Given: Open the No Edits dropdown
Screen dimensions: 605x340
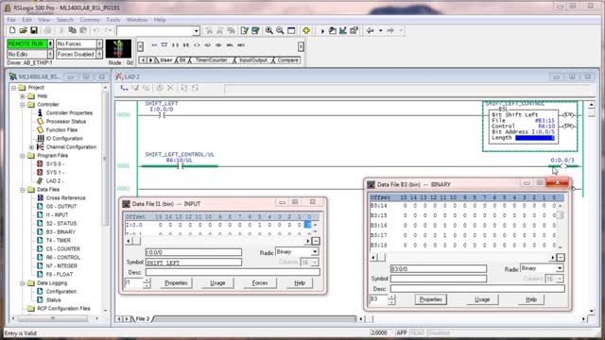Looking at the screenshot, I should [x=50, y=55].
